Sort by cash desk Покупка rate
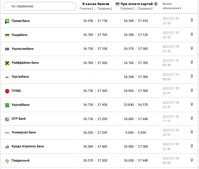 pyautogui.click(x=87, y=9)
